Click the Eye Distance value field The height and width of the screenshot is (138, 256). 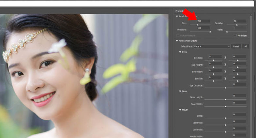[x=239, y=84]
